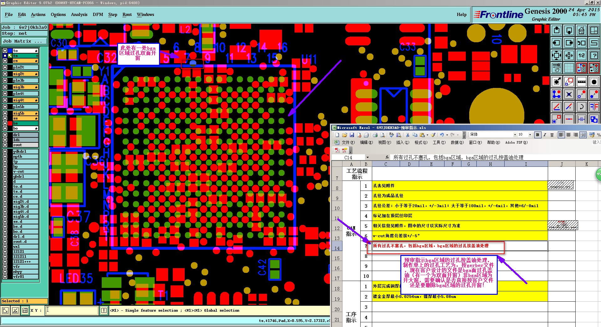Open the Name Box dropdown arrow (C14)
The width and height of the screenshot is (601, 327).
pos(367,157)
